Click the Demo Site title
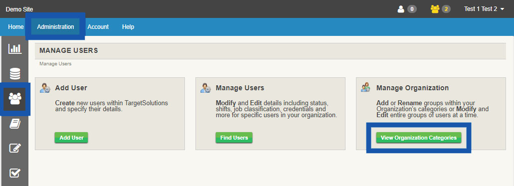The height and width of the screenshot is (186, 514). 19,9
